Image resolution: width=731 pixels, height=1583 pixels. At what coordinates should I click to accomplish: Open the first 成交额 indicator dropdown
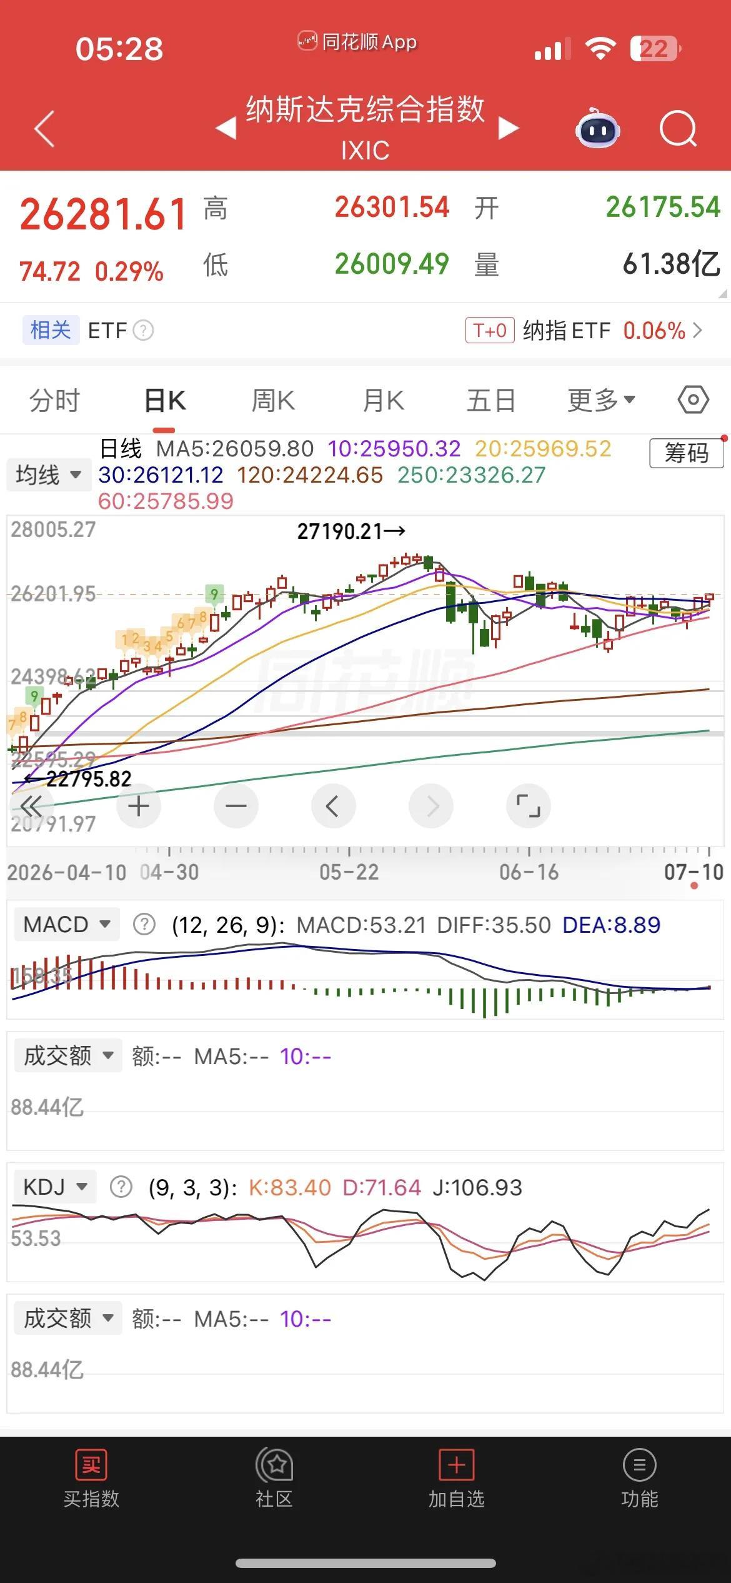[68, 1056]
